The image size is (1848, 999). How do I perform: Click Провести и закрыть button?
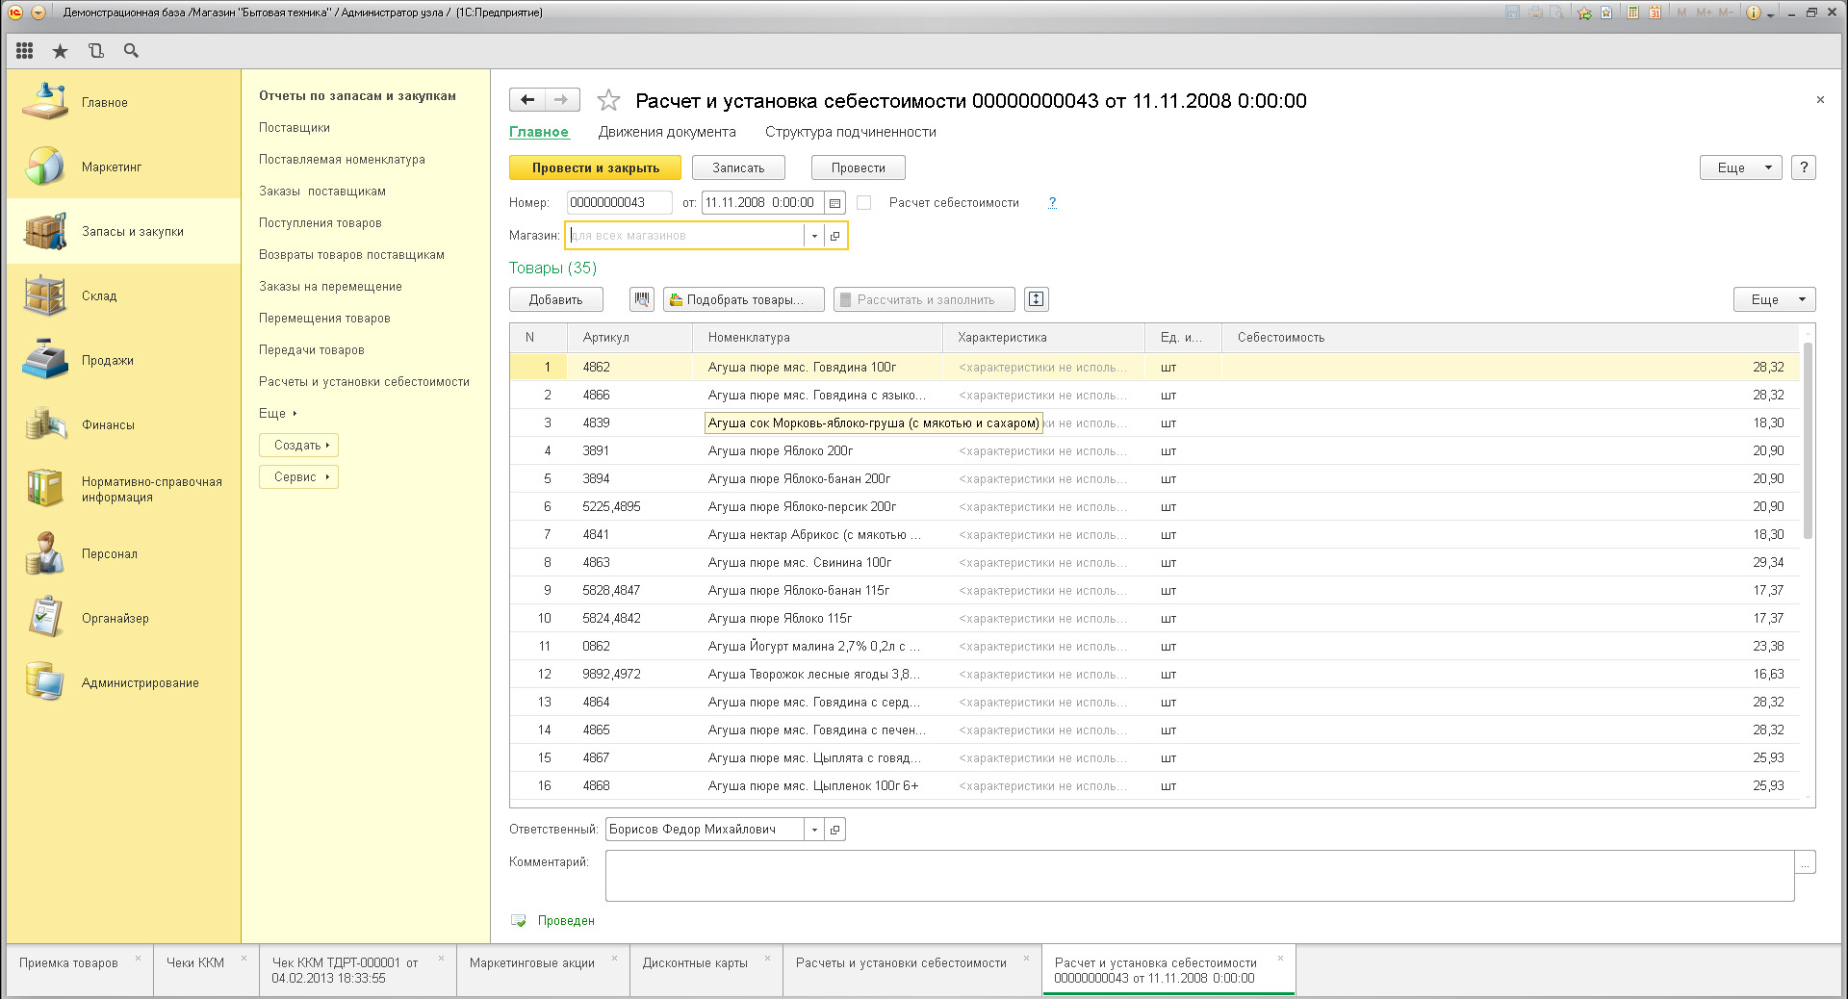(595, 167)
